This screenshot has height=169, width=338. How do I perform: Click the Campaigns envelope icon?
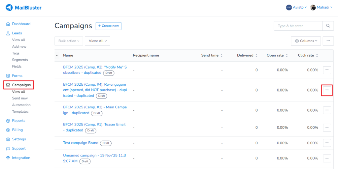(x=8, y=85)
